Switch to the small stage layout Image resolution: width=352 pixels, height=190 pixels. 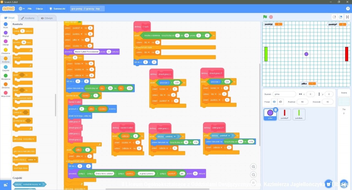click(x=334, y=17)
